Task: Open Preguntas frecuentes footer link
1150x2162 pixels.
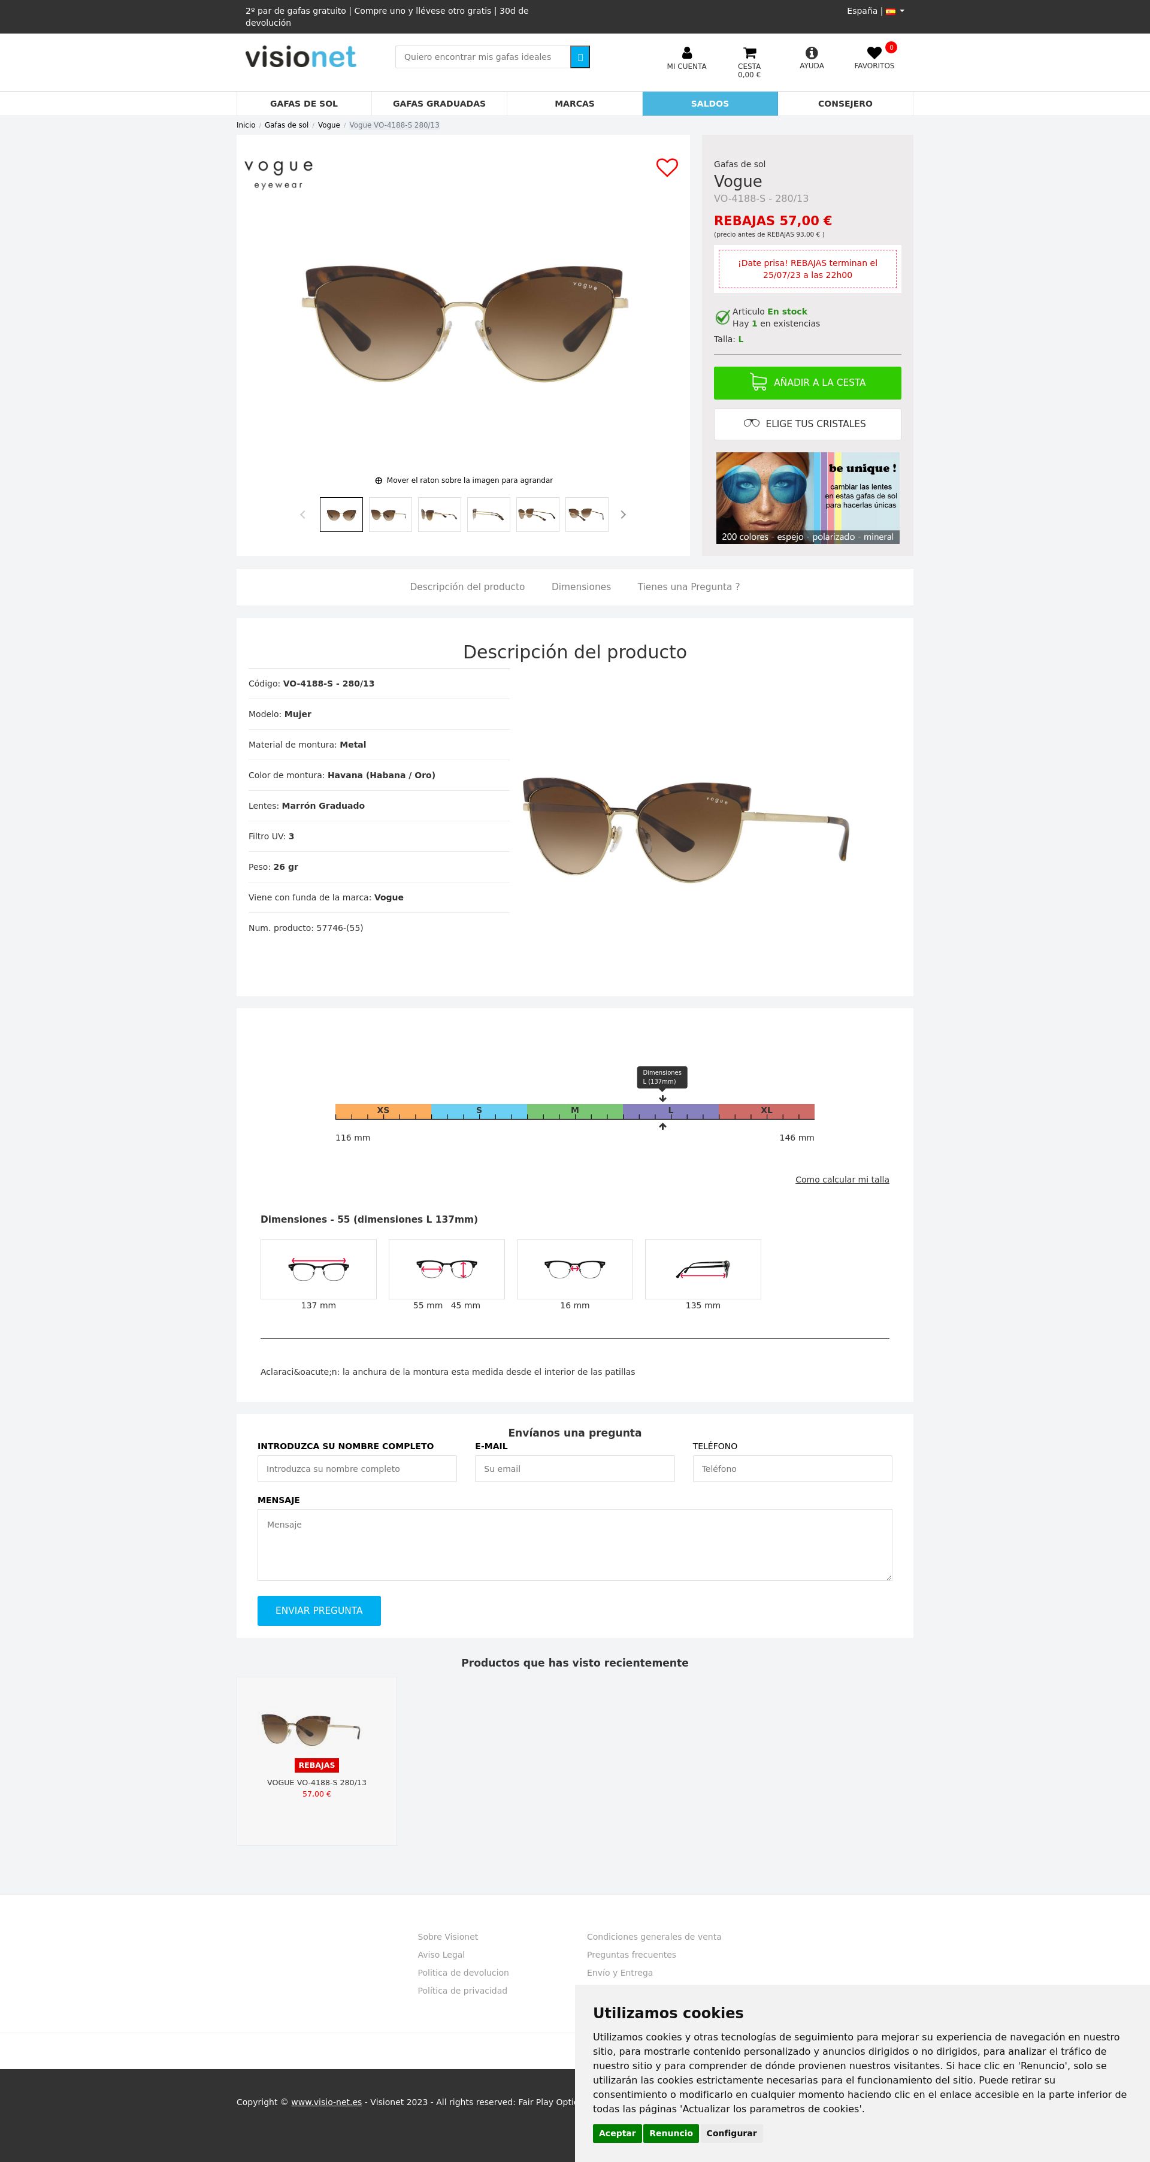Action: (x=631, y=1955)
